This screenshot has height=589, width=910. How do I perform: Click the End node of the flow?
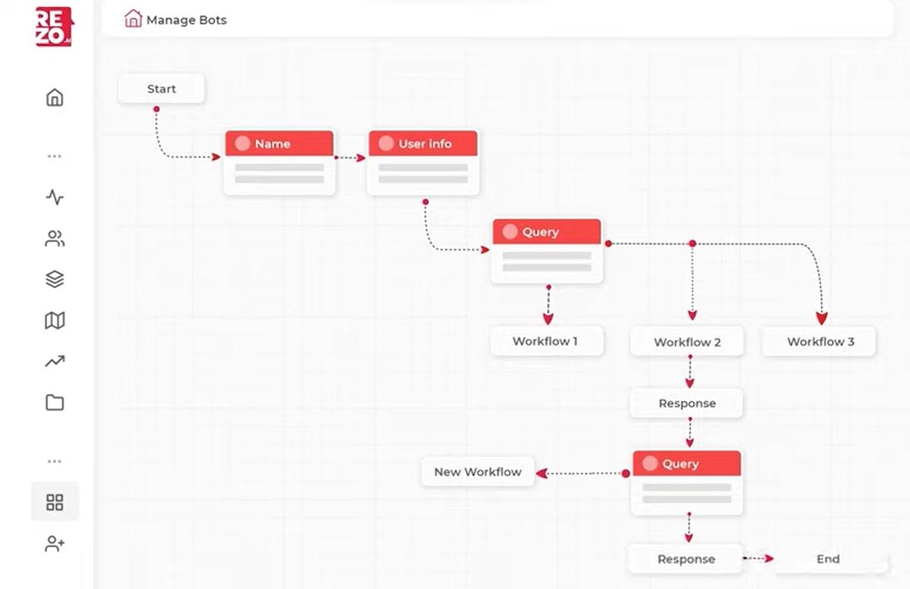pos(828,559)
